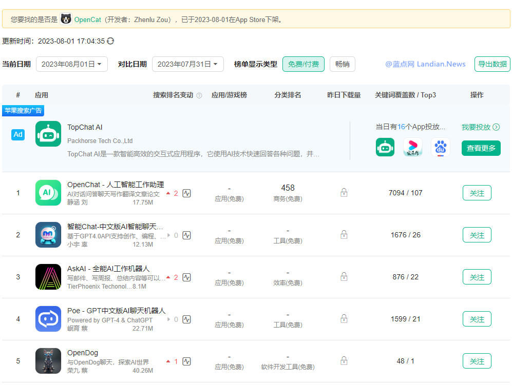The width and height of the screenshot is (512, 386).
Task: Open the trend chart icon for 智能Chat
Action: [x=187, y=235]
